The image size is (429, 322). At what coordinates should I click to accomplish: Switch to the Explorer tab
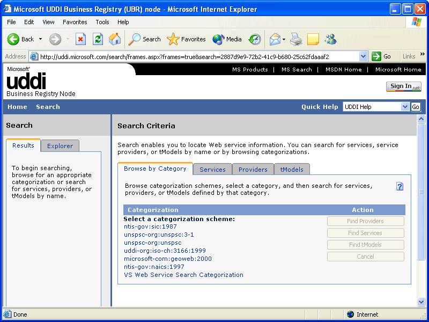60,146
